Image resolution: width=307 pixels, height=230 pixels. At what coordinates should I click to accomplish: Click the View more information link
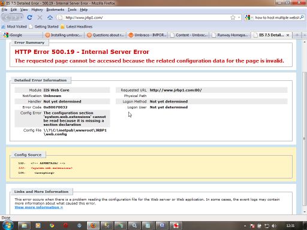tap(39, 207)
